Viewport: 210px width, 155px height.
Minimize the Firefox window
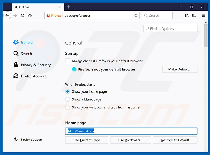click(x=181, y=7)
